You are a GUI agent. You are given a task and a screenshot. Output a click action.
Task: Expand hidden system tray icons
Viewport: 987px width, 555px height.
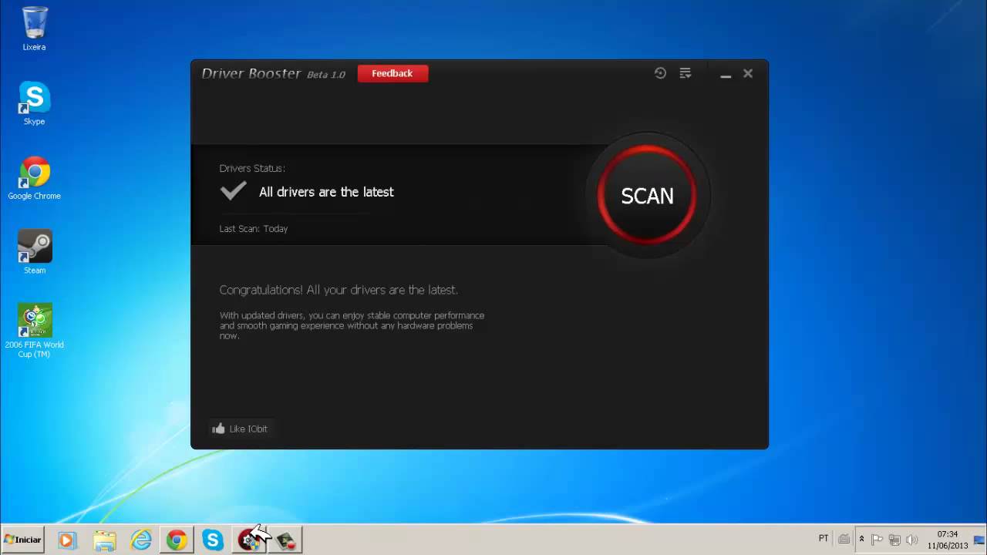[x=861, y=540]
